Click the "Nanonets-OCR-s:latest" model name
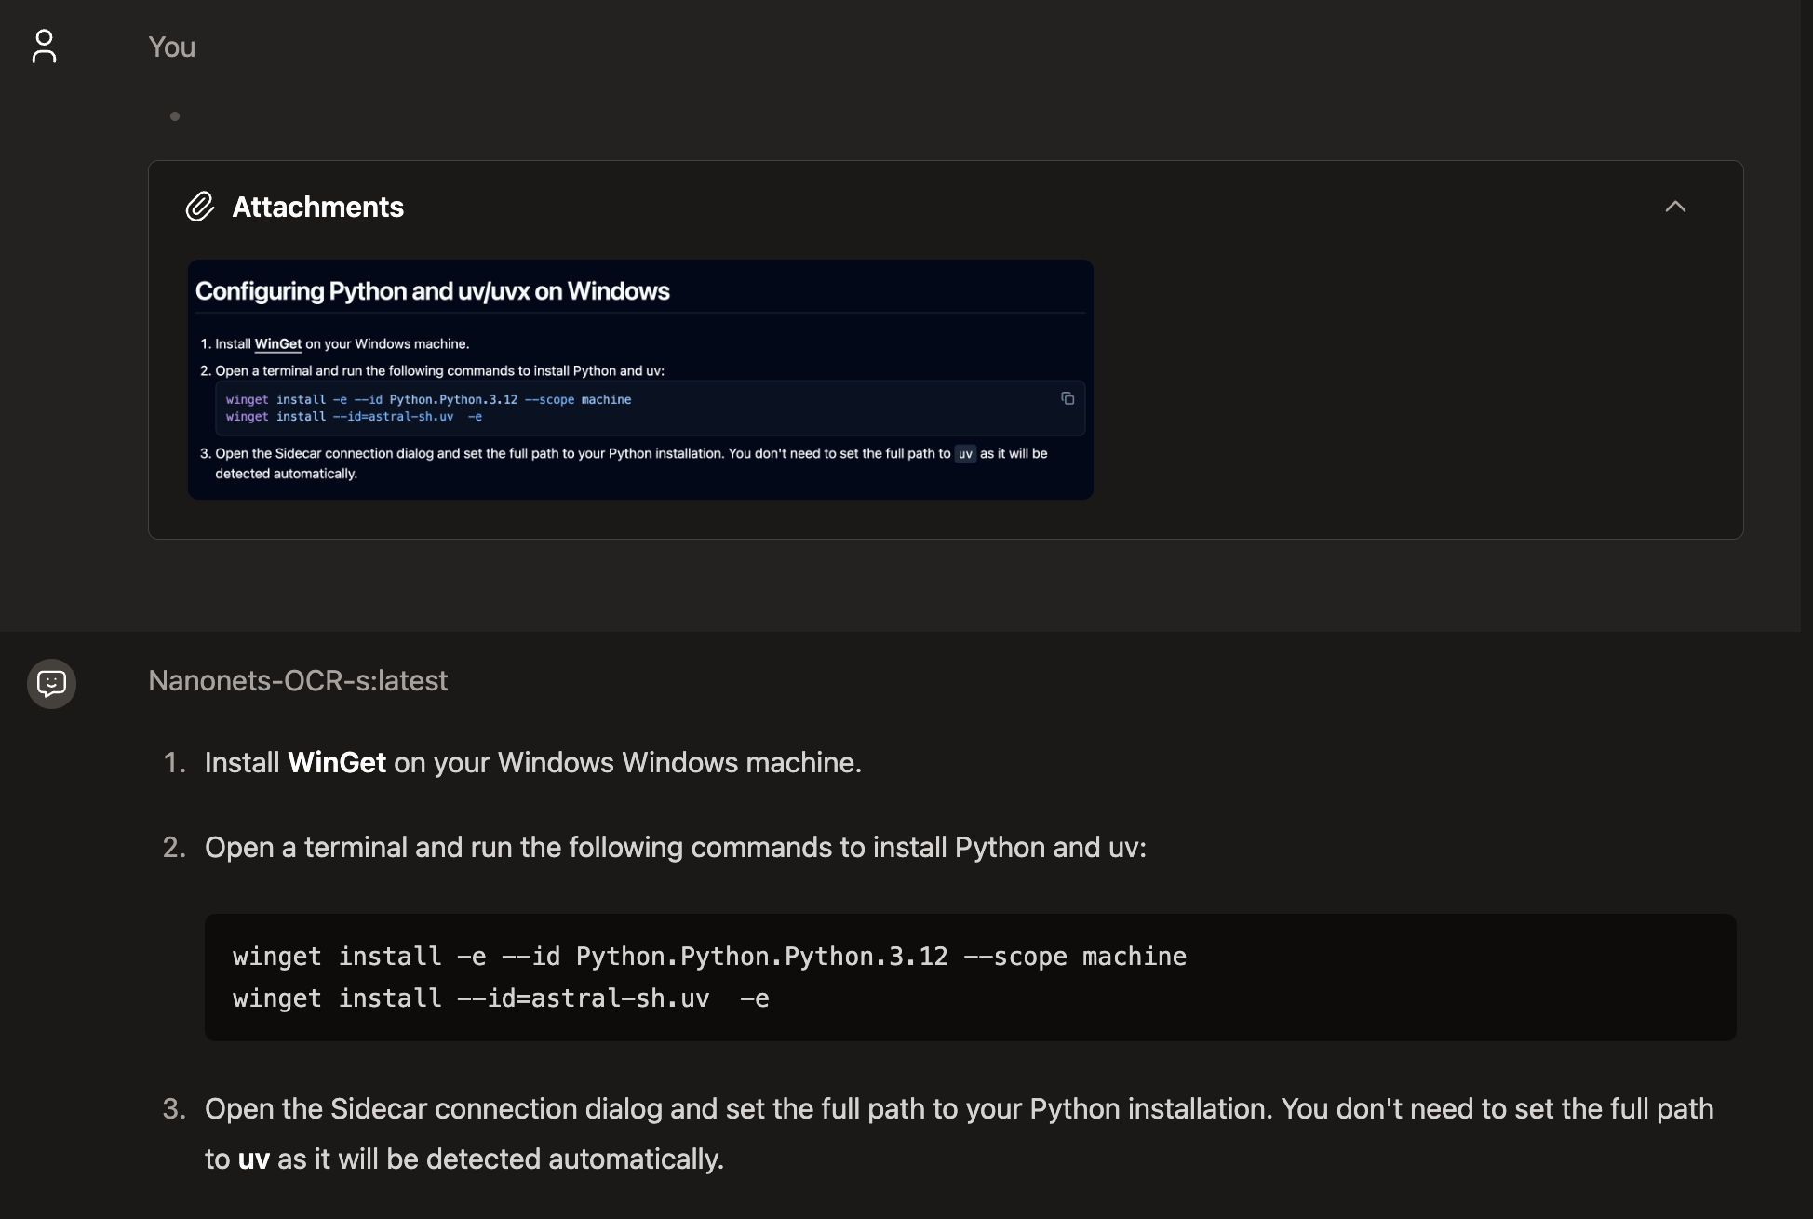 point(298,681)
